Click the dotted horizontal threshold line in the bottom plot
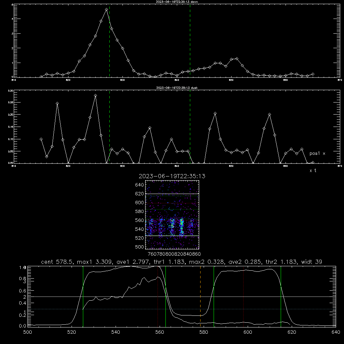 pos(182,309)
